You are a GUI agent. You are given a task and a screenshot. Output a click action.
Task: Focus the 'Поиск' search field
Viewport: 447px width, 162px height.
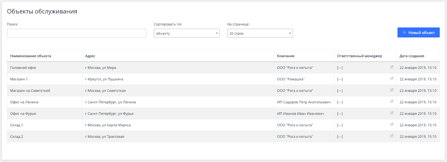coord(77,33)
